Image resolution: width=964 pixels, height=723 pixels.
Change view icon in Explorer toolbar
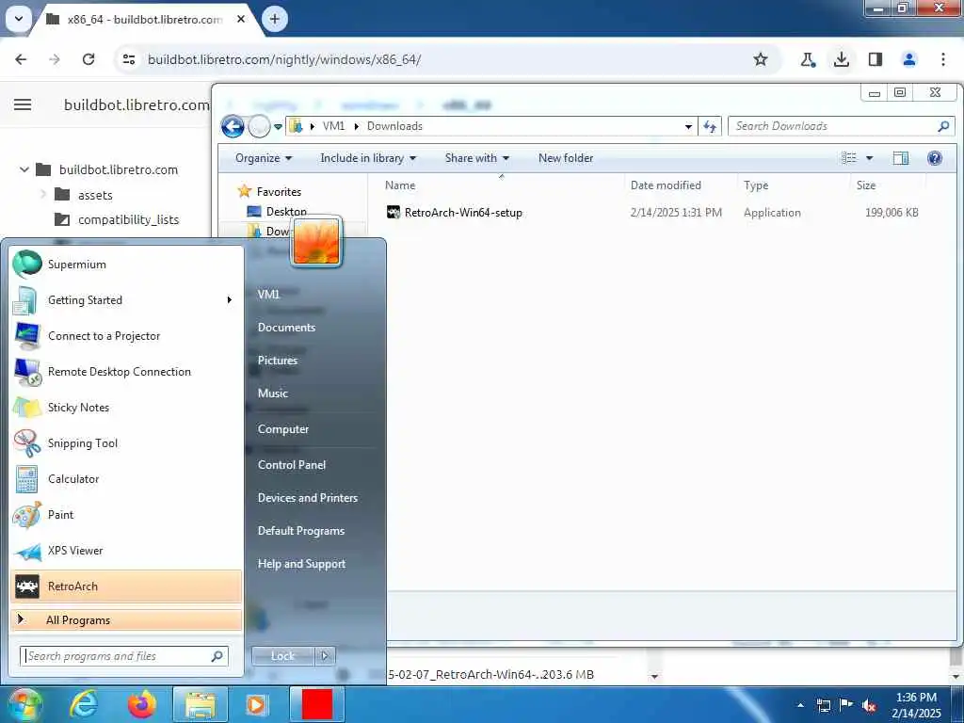(849, 158)
